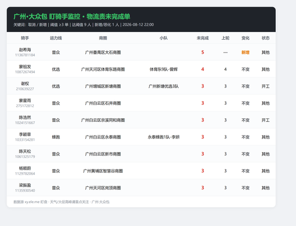Click 不变 in the 蒙祖发 row
Viewport: 296px width, 226px height.
246,69
